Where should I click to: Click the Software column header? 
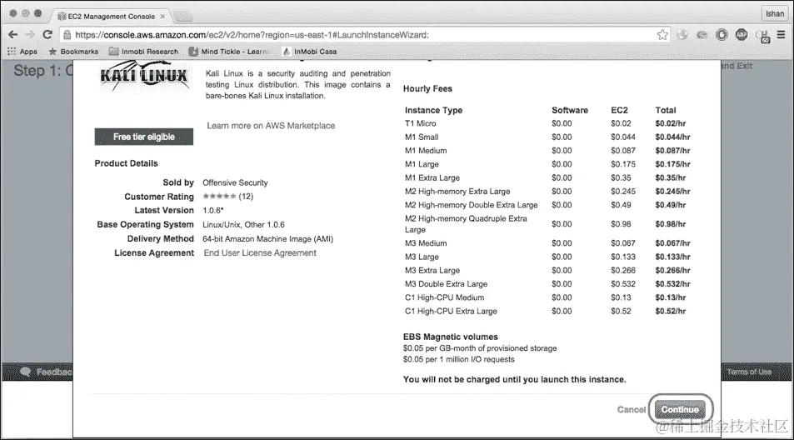pos(570,110)
